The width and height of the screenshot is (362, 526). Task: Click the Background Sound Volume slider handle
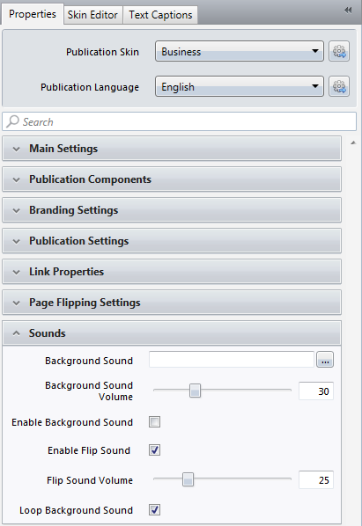pyautogui.click(x=195, y=391)
